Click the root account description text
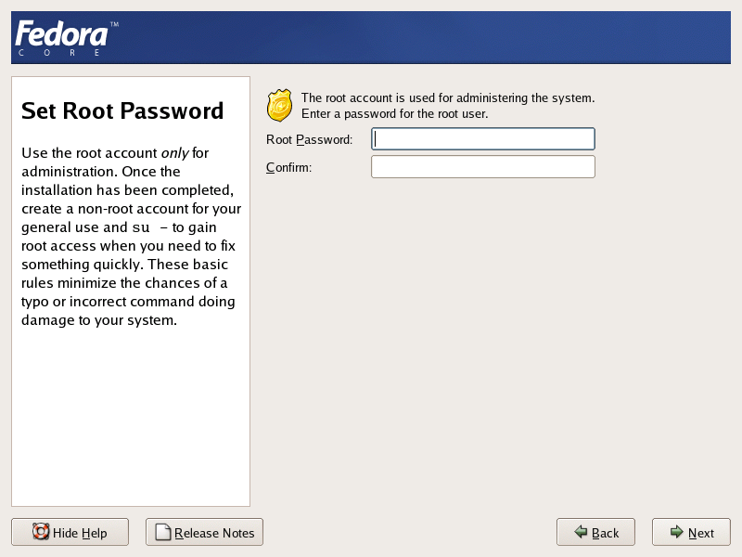742x557 pixels. (x=448, y=105)
